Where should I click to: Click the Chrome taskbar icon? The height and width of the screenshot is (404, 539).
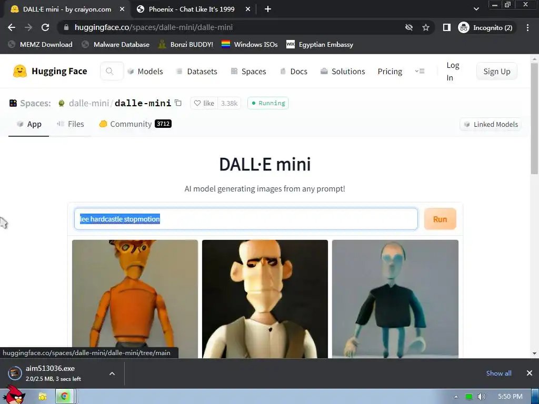pyautogui.click(x=64, y=397)
